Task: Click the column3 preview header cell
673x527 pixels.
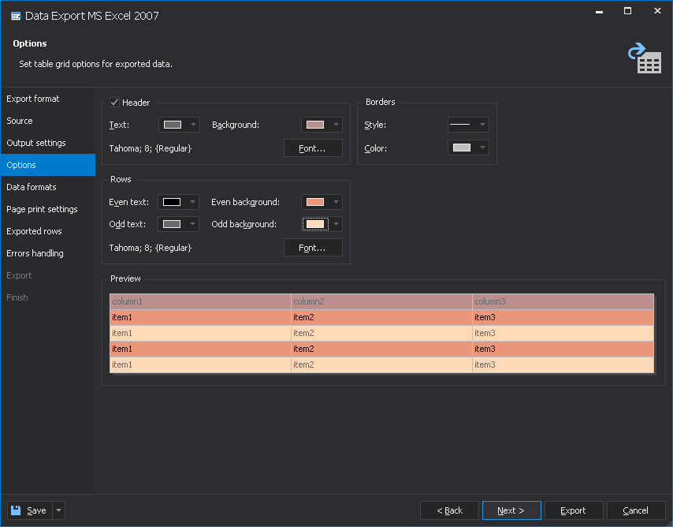Action: point(563,301)
